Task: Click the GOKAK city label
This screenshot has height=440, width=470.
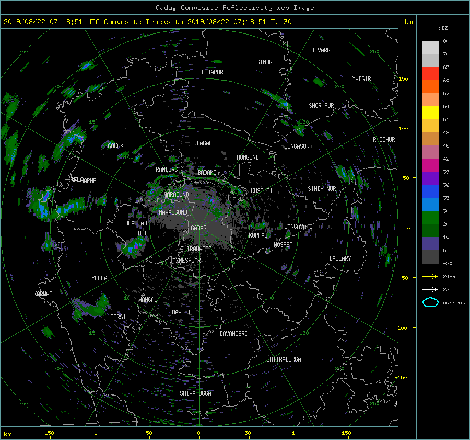Action: (x=115, y=146)
